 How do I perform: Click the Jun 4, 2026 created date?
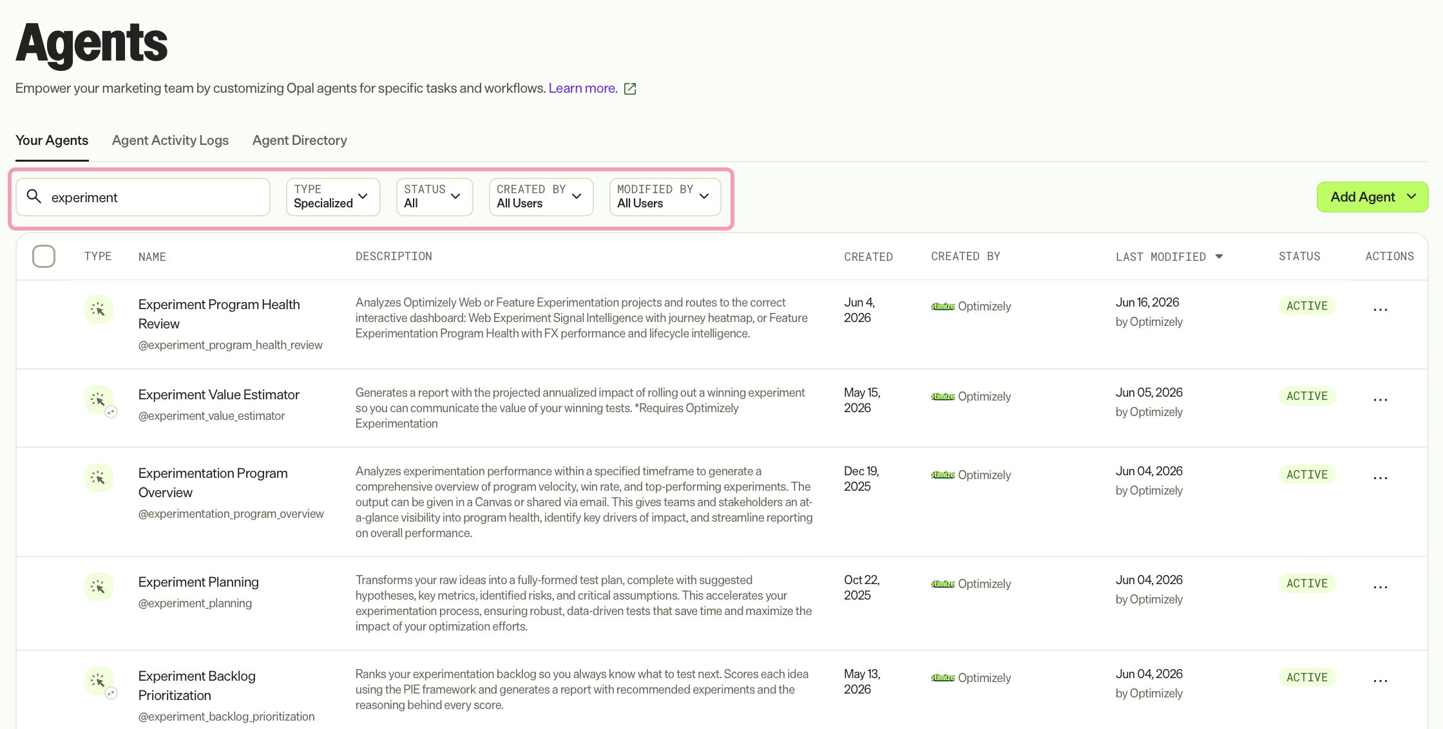pyautogui.click(x=859, y=310)
